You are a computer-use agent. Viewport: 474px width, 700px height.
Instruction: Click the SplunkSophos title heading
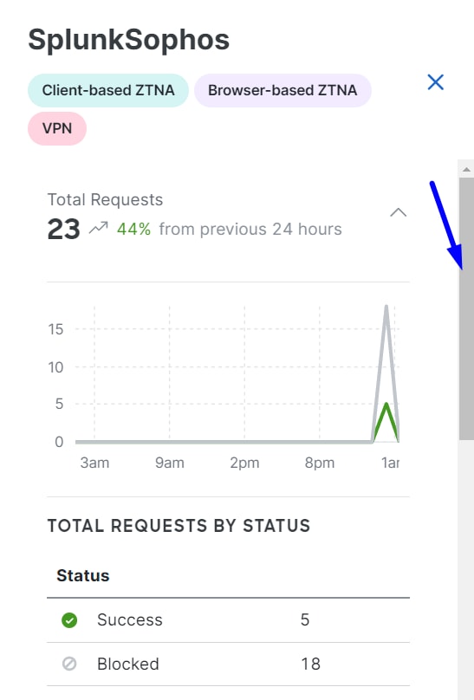click(x=129, y=40)
